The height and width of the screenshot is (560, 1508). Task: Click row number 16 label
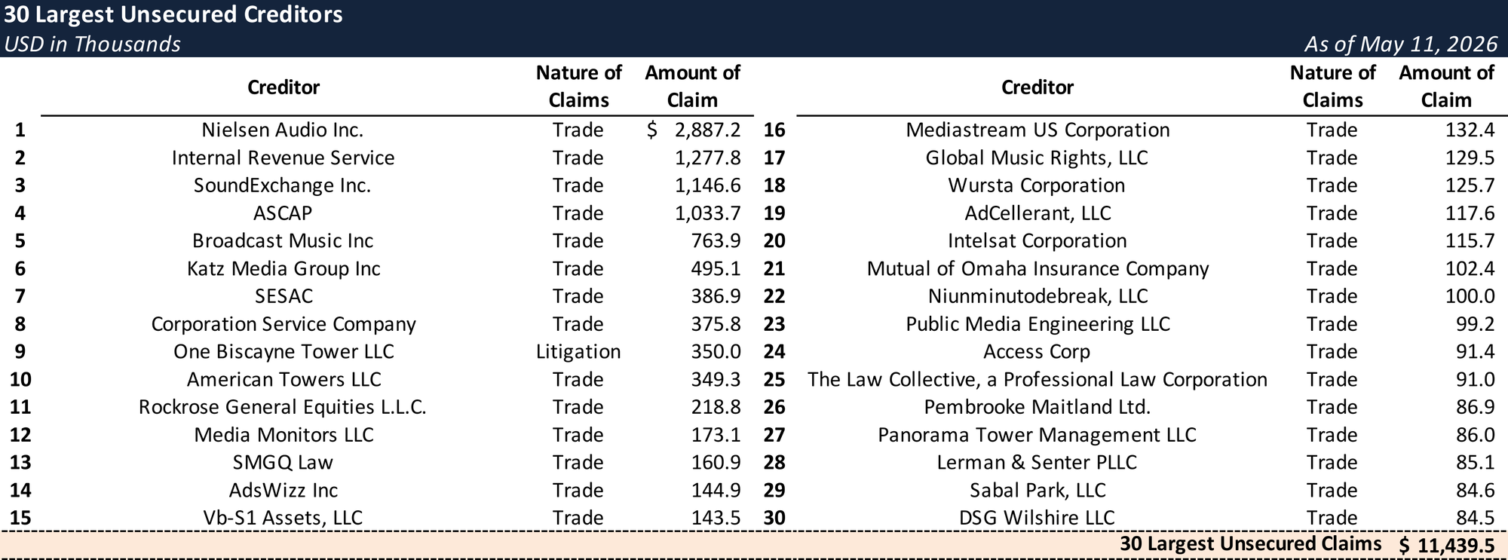[774, 130]
